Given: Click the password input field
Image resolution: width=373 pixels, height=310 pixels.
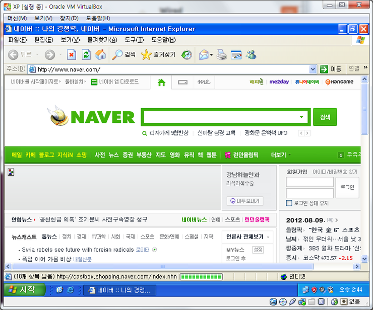Looking at the screenshot, I should tap(309, 193).
